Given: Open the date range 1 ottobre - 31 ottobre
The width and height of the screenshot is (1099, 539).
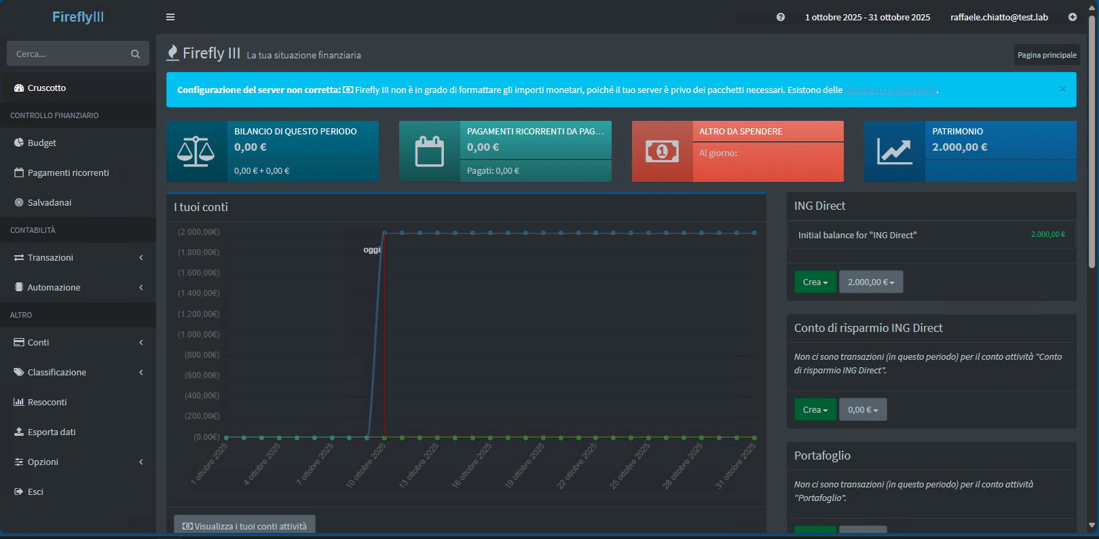Looking at the screenshot, I should [867, 17].
